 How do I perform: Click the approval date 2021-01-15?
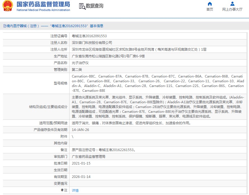point(81,163)
